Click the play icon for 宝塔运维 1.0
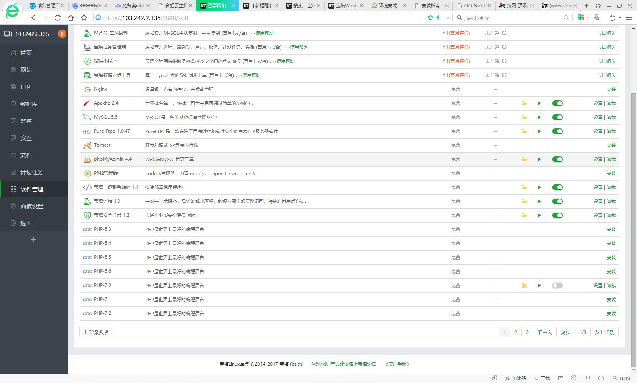637x383 pixels. click(x=539, y=202)
